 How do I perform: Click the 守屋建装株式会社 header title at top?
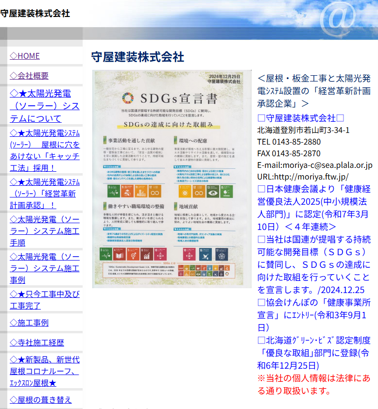point(35,13)
